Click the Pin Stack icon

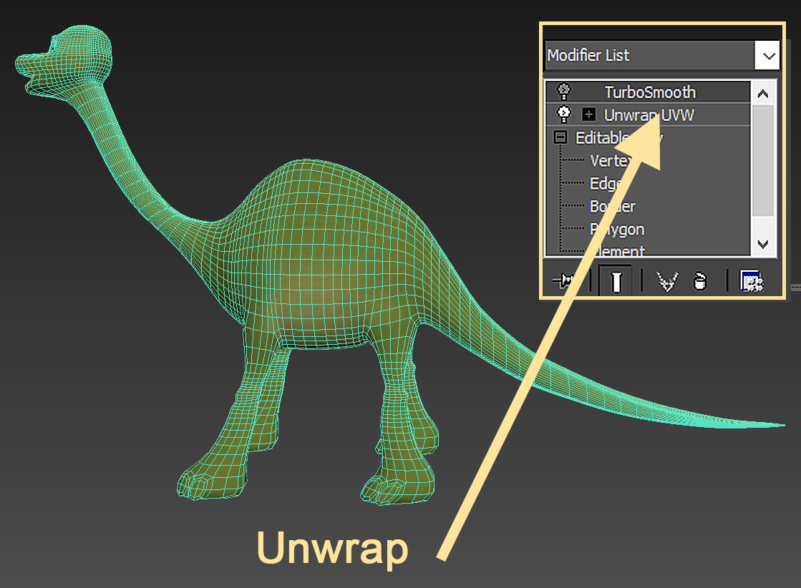click(x=564, y=281)
